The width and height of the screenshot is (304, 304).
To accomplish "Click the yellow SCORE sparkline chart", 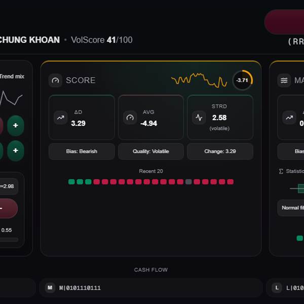I will [x=199, y=80].
